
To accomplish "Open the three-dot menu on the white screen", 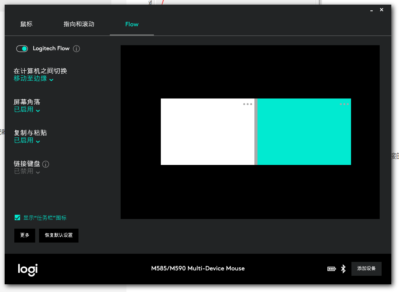I will coord(247,104).
